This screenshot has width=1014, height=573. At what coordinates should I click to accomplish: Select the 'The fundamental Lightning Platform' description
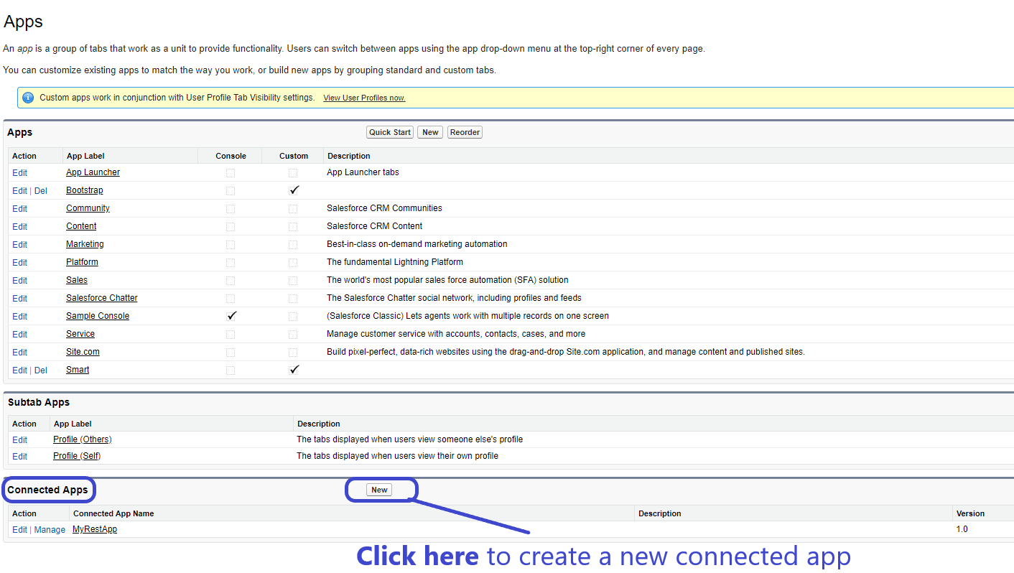395,262
